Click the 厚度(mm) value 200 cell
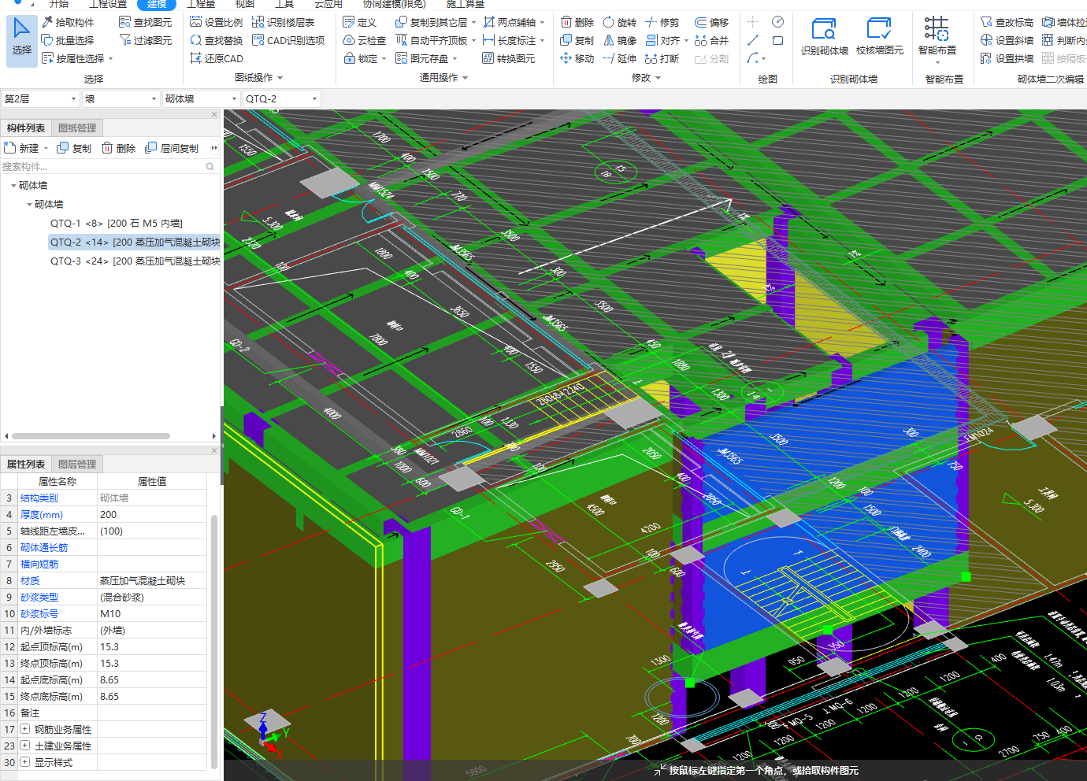Image resolution: width=1087 pixels, height=781 pixels. (152, 514)
